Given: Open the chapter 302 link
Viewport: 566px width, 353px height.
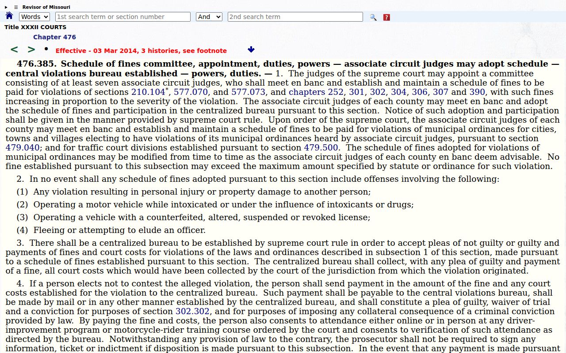Looking at the screenshot, I should point(378,92).
